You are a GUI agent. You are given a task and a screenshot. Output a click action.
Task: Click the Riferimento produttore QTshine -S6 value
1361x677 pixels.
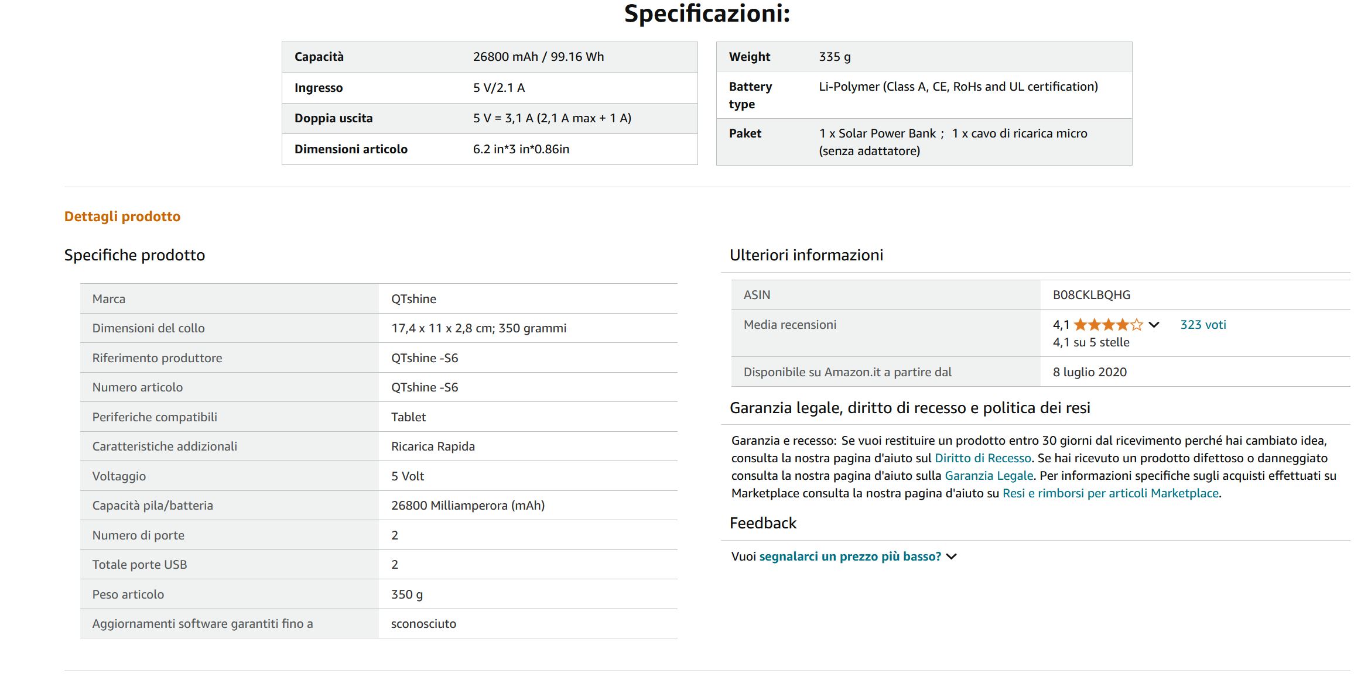424,358
